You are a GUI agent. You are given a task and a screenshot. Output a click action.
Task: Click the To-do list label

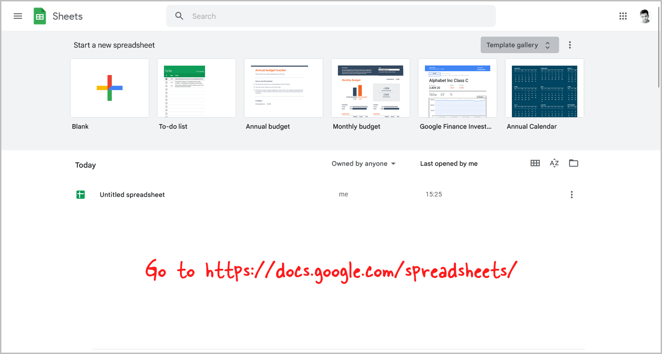pyautogui.click(x=173, y=126)
